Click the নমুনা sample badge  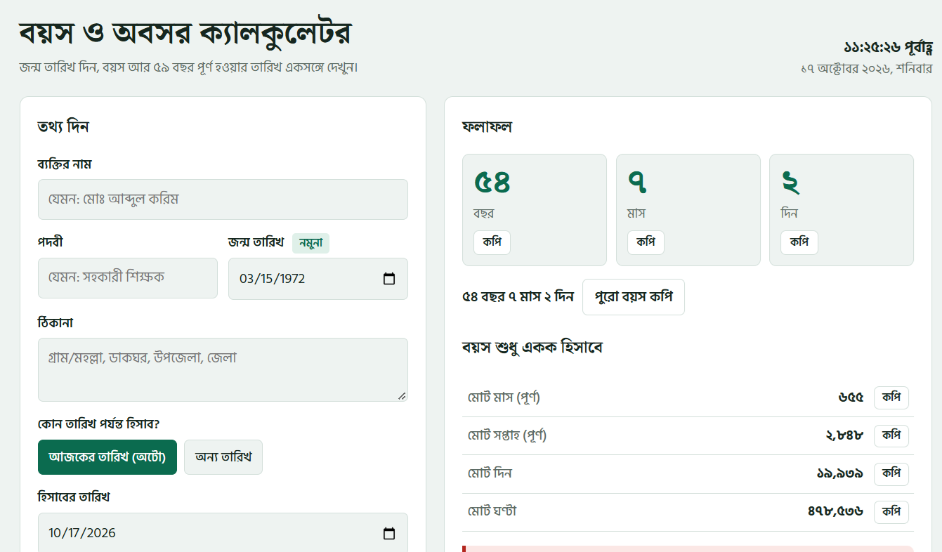click(x=310, y=243)
